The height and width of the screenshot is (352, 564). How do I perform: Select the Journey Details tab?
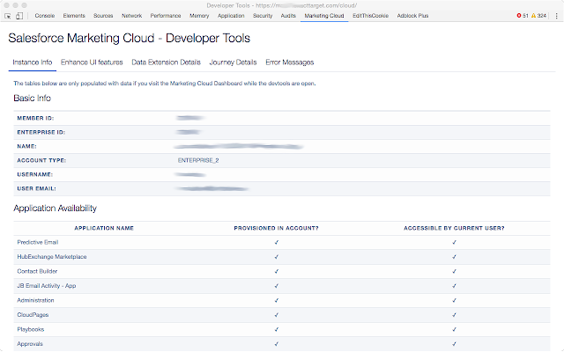(233, 62)
